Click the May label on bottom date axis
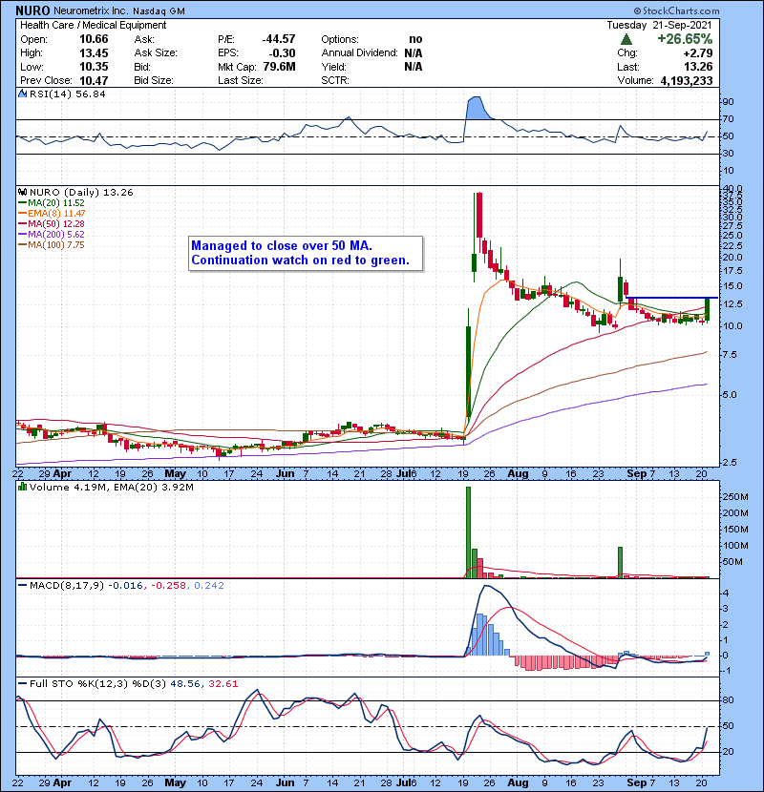764x792 pixels. pos(176,782)
